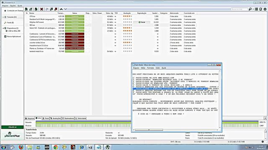Switch to the Arquivos tab in detail pane

click(30, 118)
